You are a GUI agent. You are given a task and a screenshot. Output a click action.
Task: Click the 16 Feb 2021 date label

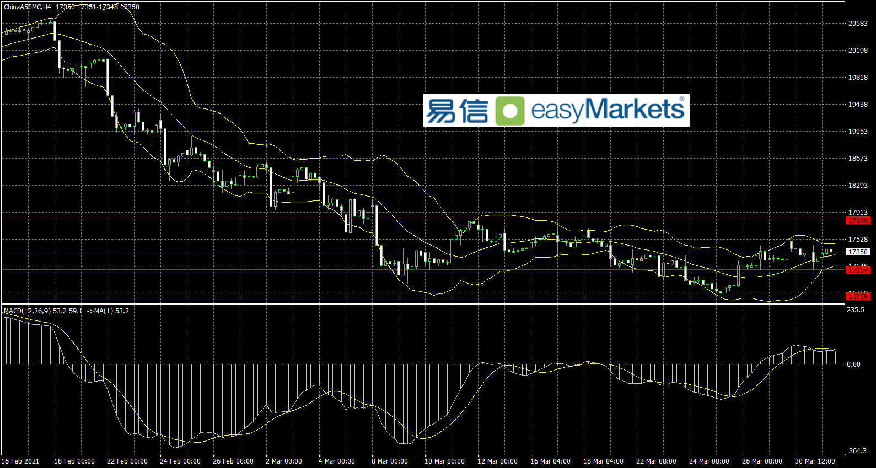[20, 461]
